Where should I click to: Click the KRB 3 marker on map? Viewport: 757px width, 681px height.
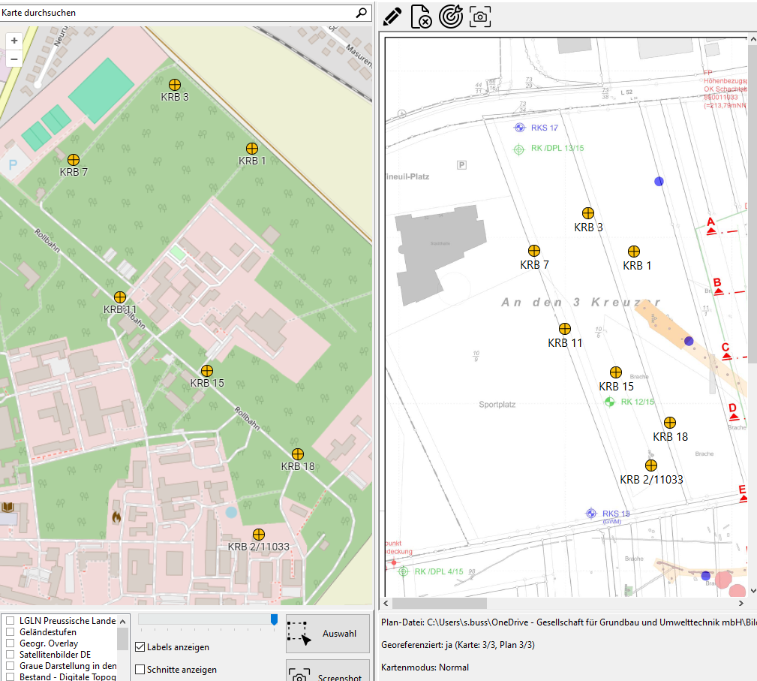pos(175,84)
